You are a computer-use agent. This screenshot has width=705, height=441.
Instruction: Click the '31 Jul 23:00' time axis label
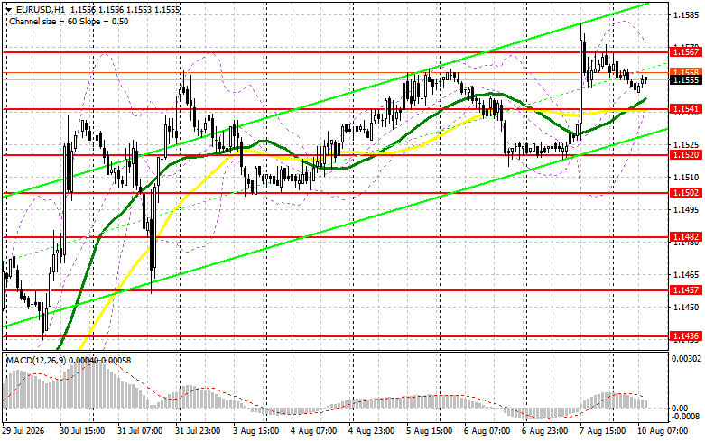pos(198,431)
